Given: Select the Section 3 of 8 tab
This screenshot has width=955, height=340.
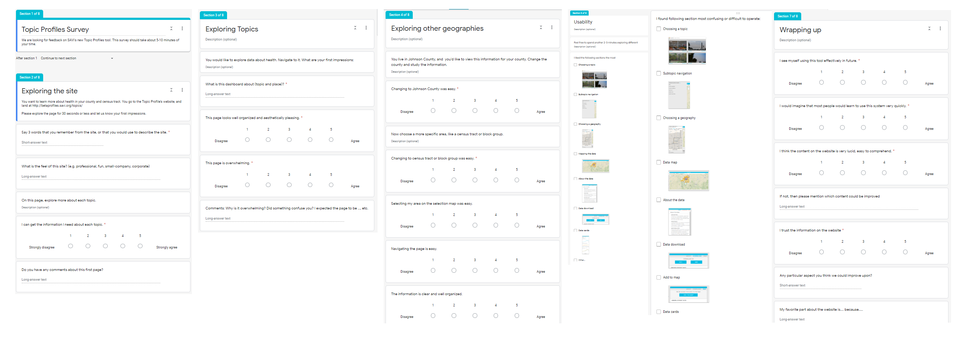Looking at the screenshot, I should tap(214, 15).
